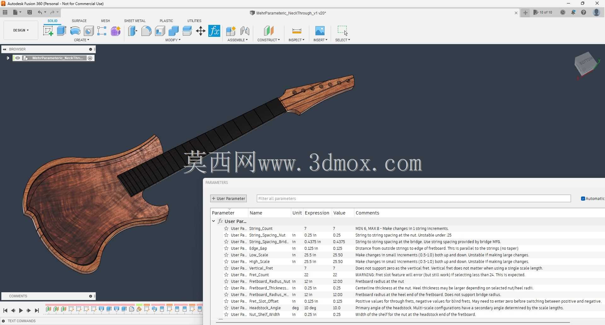Select the Hole tool

tap(89, 31)
